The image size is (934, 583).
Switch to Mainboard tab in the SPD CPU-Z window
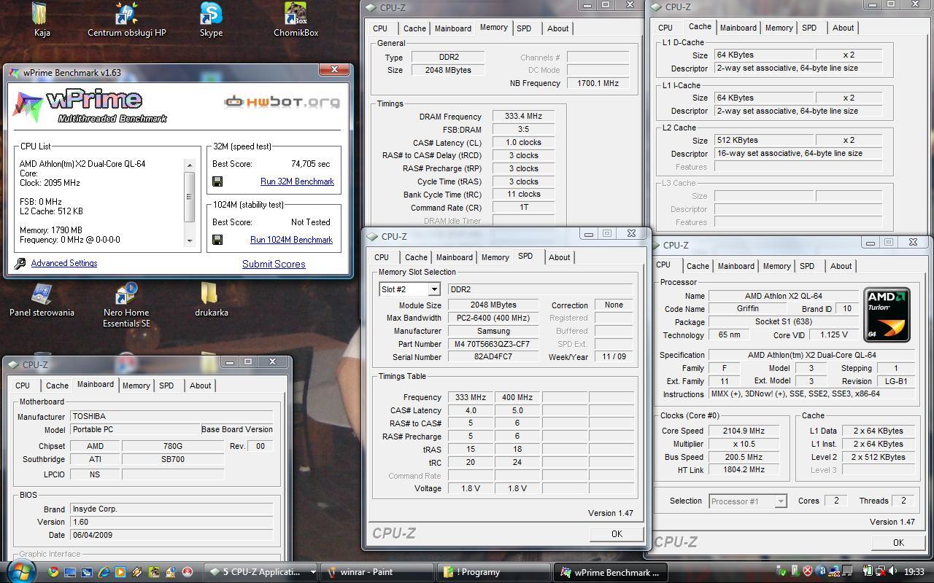454,257
